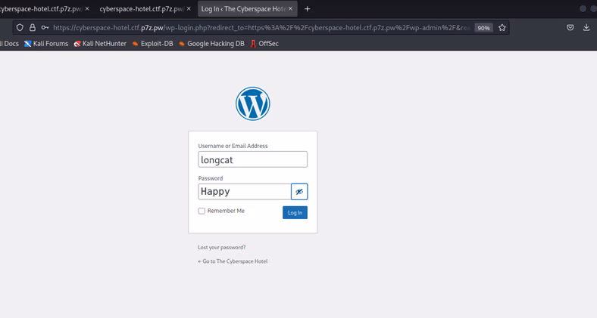Toggle password visibility eye icon

tap(299, 192)
